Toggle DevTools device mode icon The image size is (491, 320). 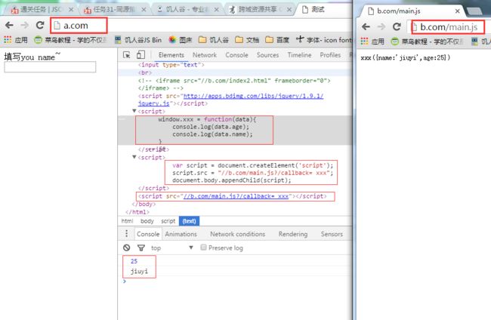coord(141,55)
